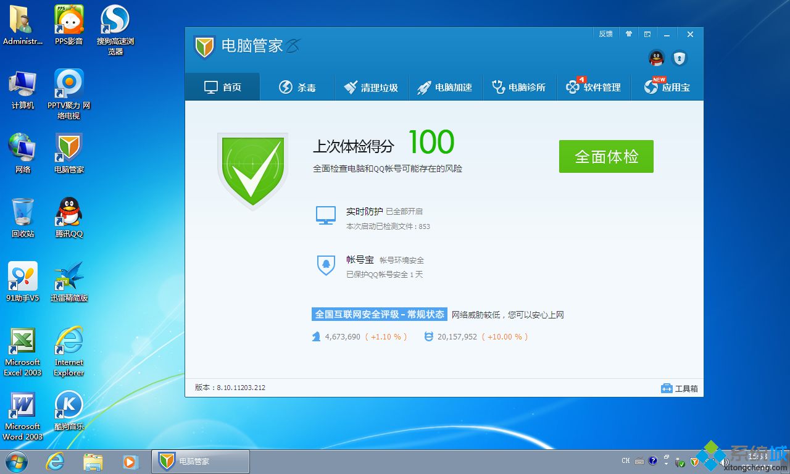Click the IE vulnerability stats icon

pyautogui.click(x=429, y=336)
